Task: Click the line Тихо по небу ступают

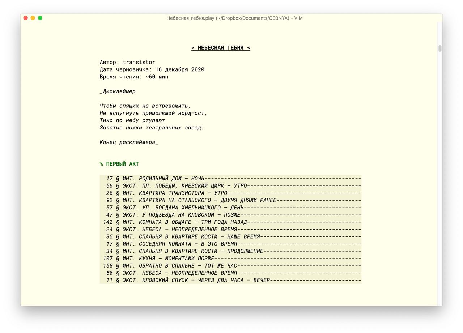Action: tap(132, 120)
